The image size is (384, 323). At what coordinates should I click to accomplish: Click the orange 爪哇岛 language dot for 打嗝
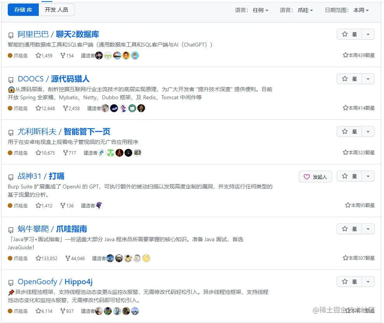[x=10, y=206]
